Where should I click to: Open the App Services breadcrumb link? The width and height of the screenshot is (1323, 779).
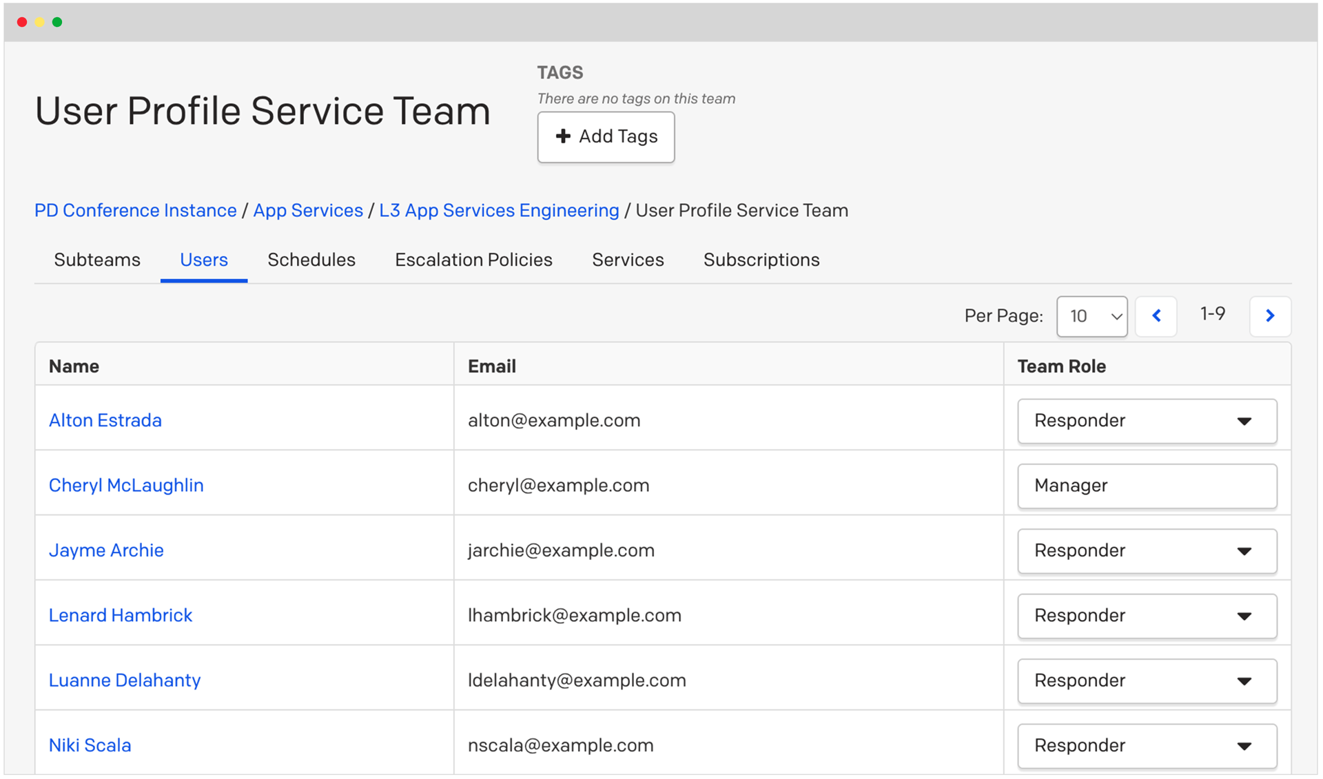coord(308,210)
